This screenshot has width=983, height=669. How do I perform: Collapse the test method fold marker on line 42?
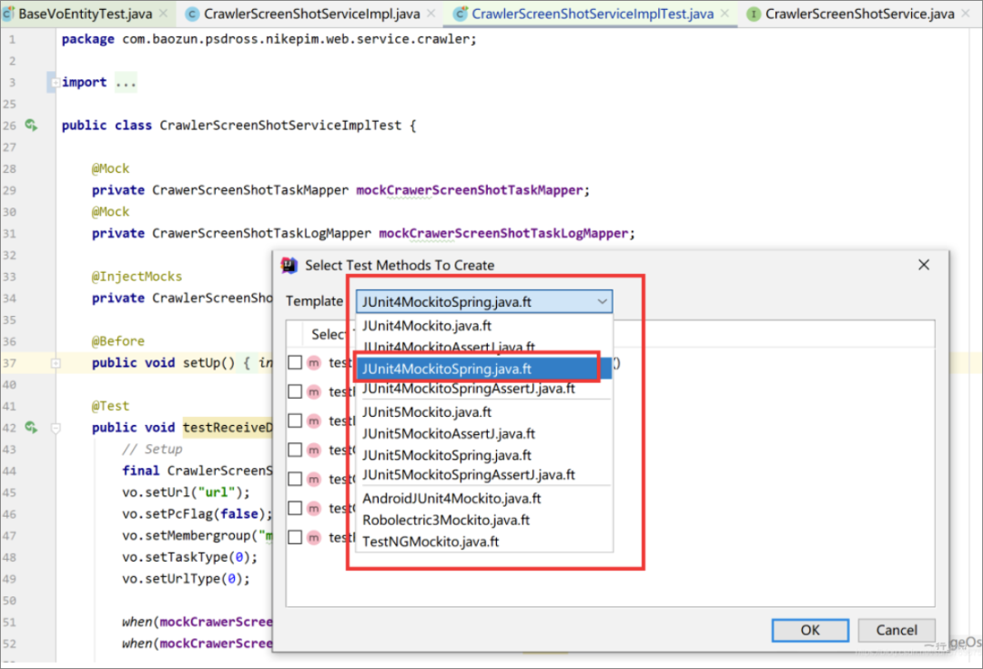coord(56,428)
